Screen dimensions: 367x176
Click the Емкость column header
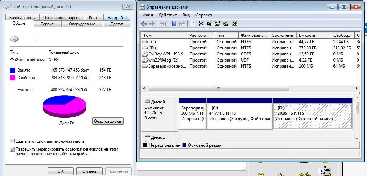click(314, 35)
